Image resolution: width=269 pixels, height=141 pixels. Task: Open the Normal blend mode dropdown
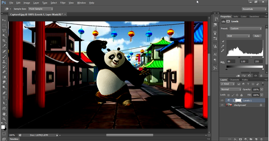[231, 90]
